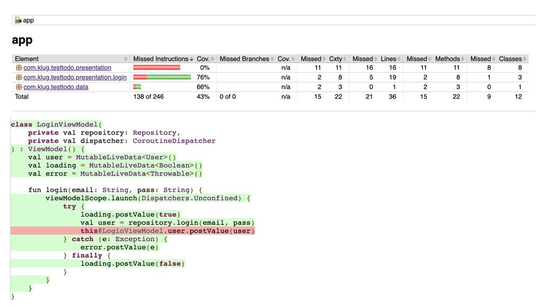Open the com.klug.testtodo.presentation package link
This screenshot has height=307, width=545.
coord(67,68)
